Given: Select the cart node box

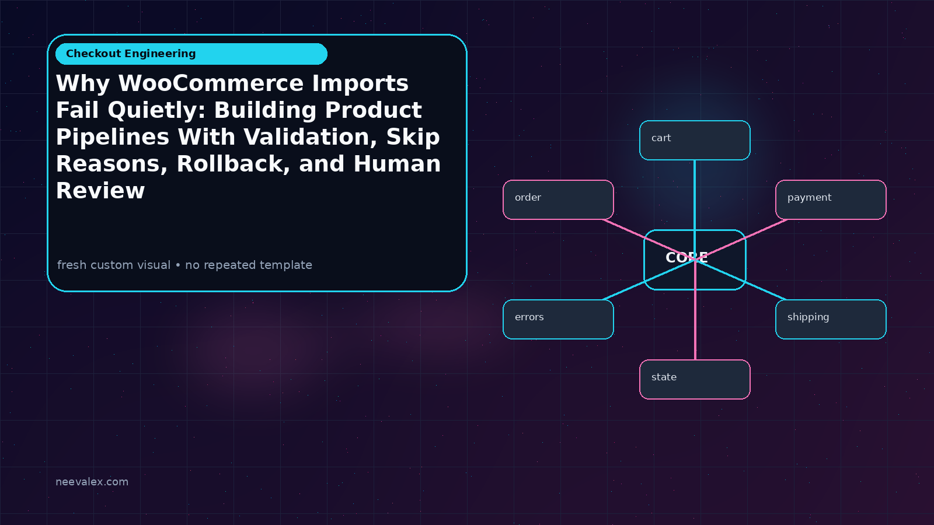Looking at the screenshot, I should pos(695,140).
